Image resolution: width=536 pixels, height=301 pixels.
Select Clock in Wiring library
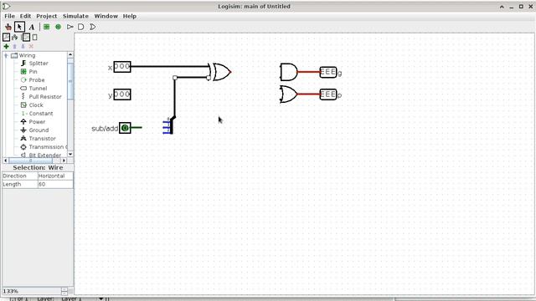click(36, 105)
